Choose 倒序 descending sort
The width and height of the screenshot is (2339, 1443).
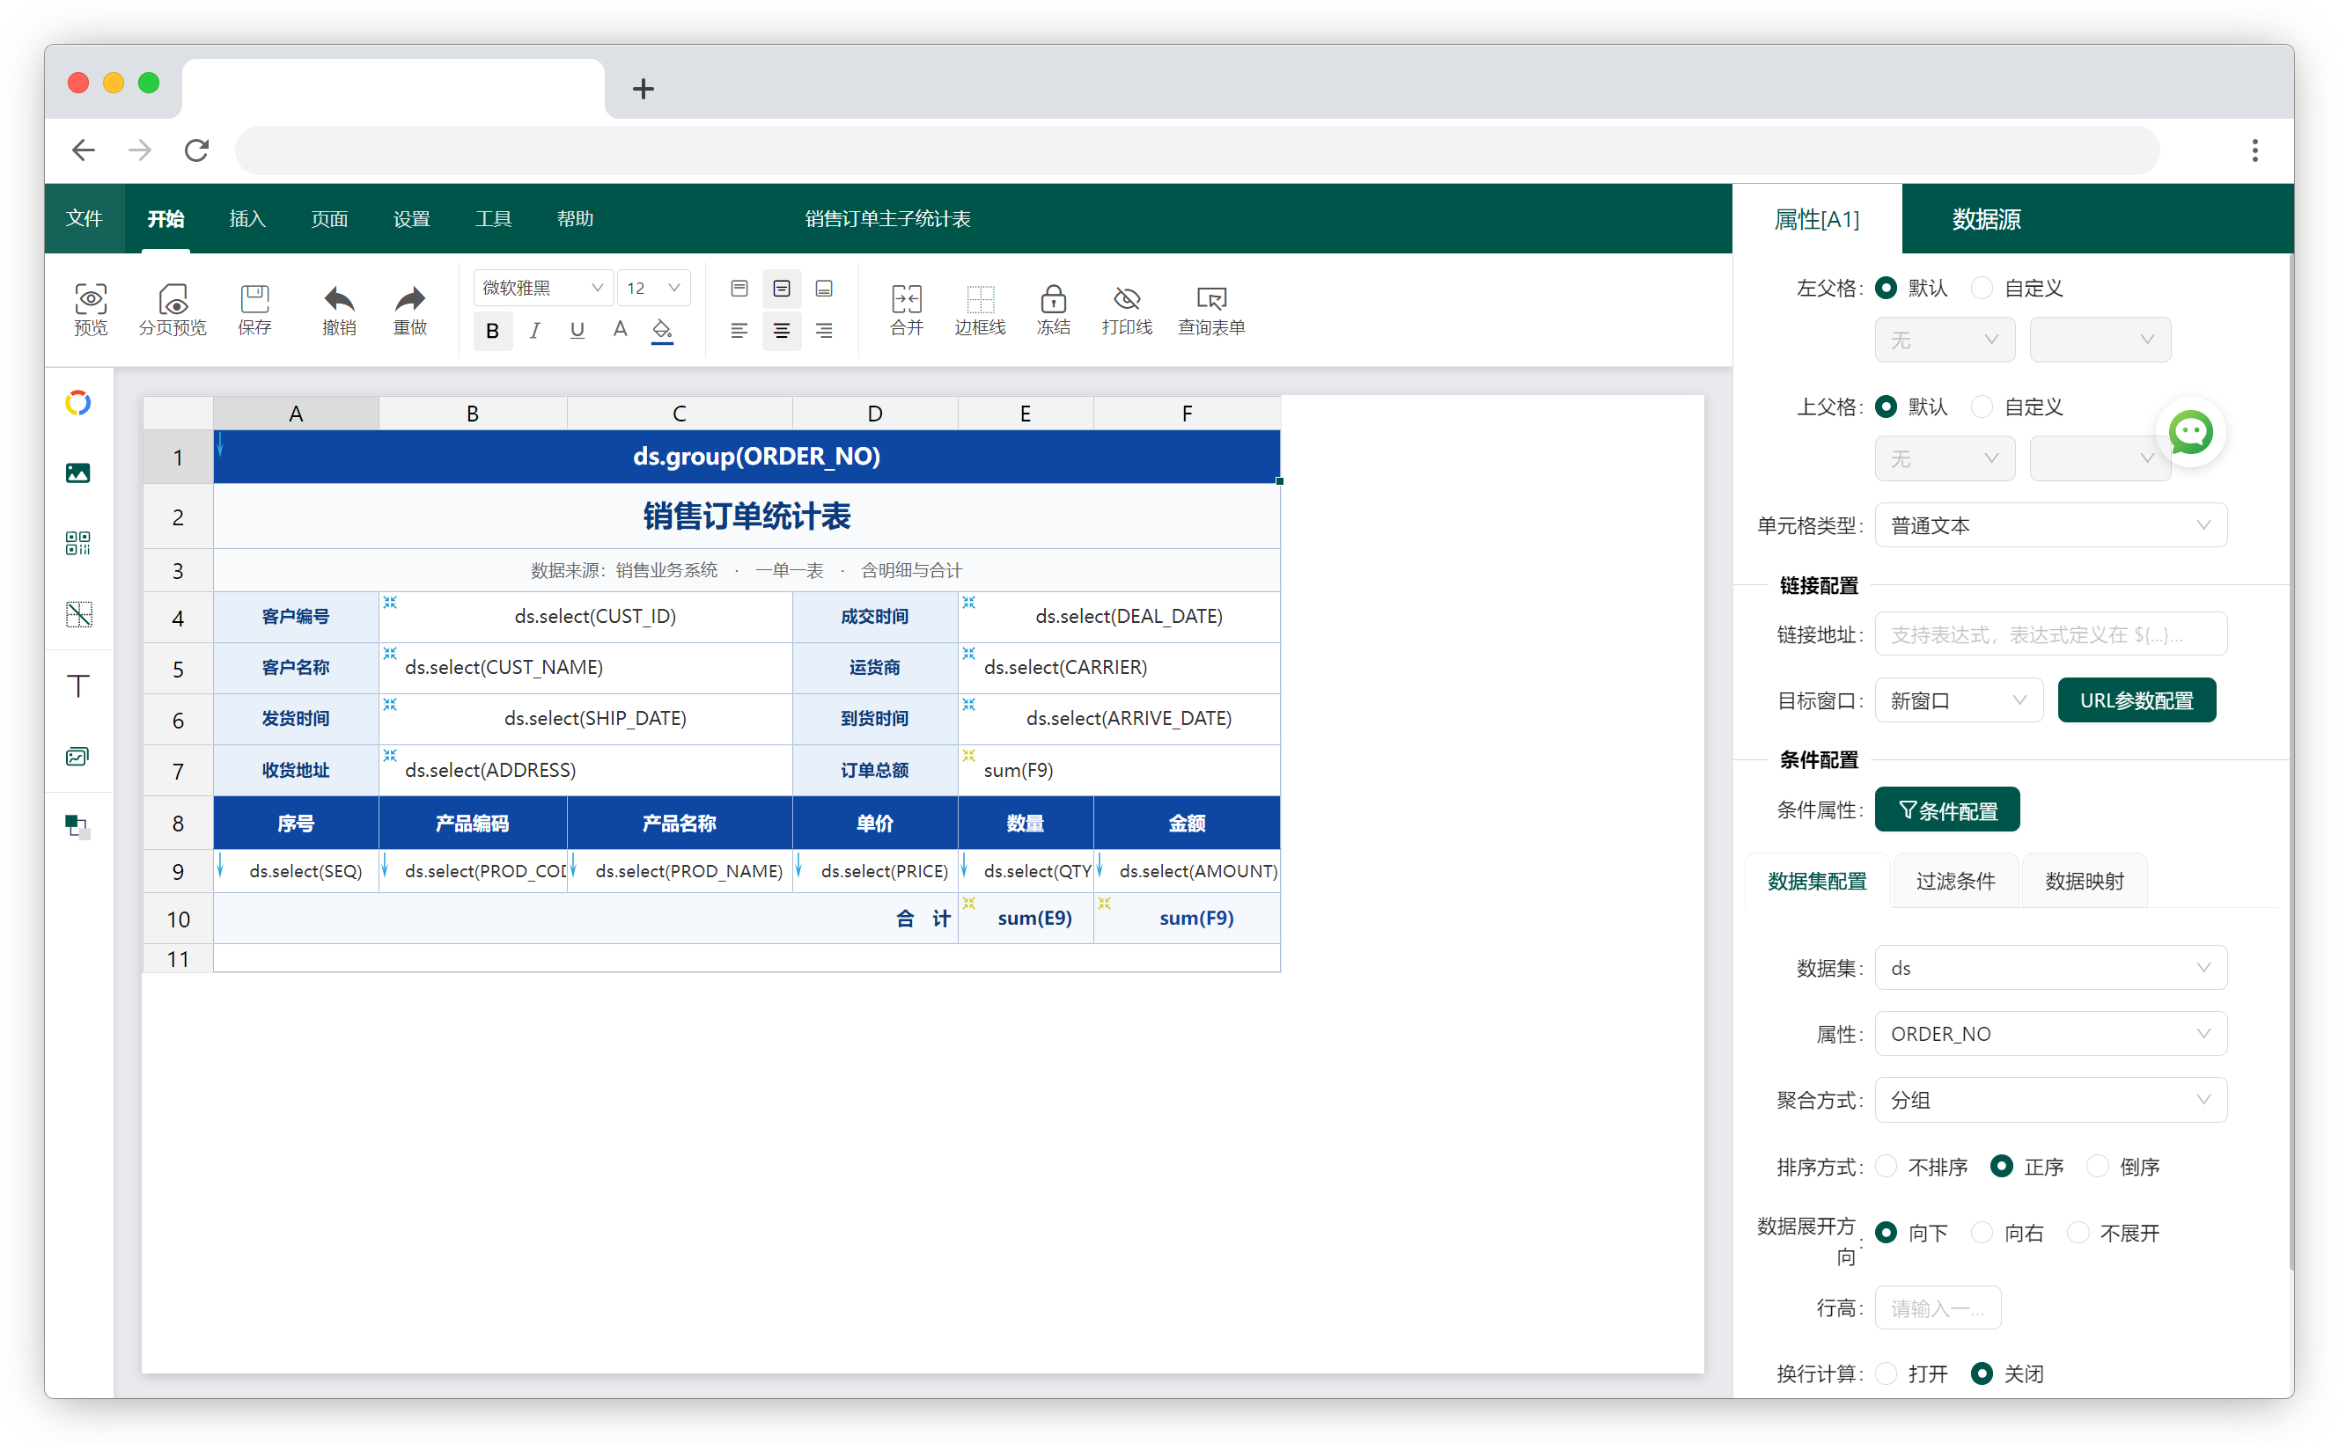pyautogui.click(x=2097, y=1166)
